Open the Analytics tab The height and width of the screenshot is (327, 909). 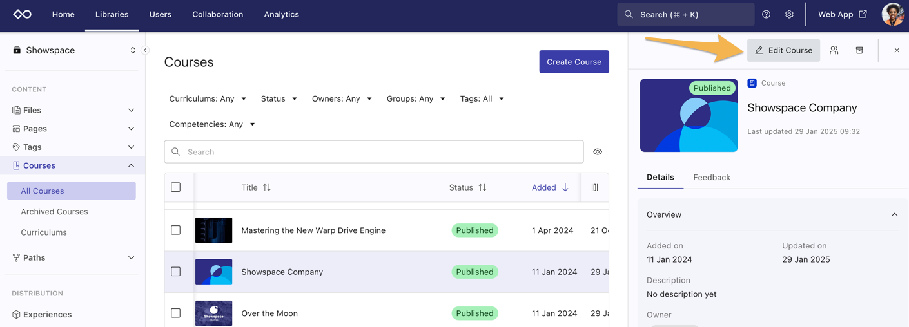point(282,14)
